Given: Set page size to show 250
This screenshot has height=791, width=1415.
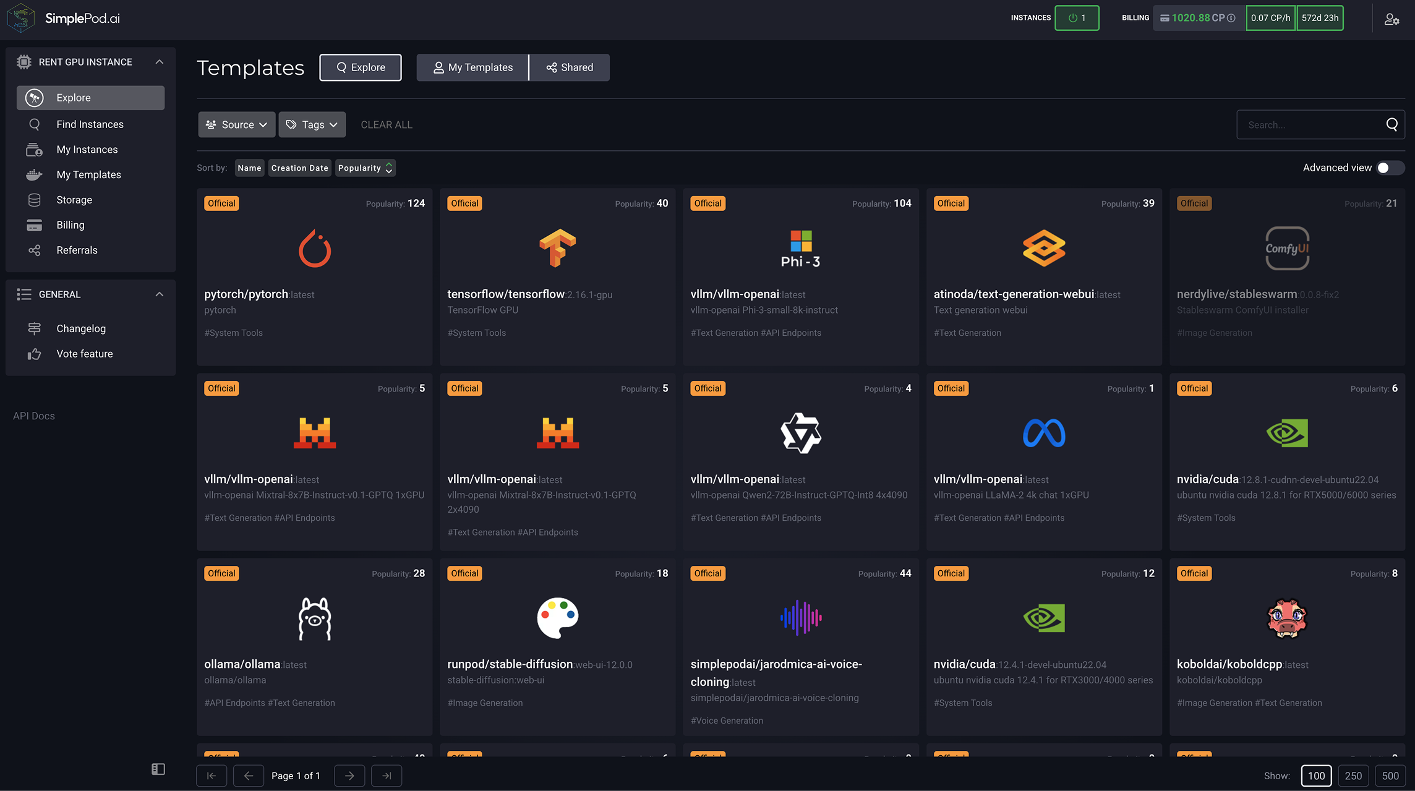Looking at the screenshot, I should tap(1353, 776).
